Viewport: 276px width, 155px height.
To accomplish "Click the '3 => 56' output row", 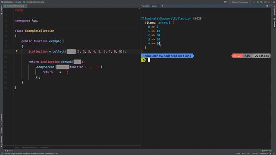I will pos(154,39).
